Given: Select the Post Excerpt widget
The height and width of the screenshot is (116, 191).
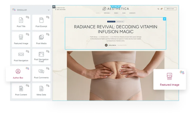Looking at the screenshot, I should pyautogui.click(x=41, y=22).
